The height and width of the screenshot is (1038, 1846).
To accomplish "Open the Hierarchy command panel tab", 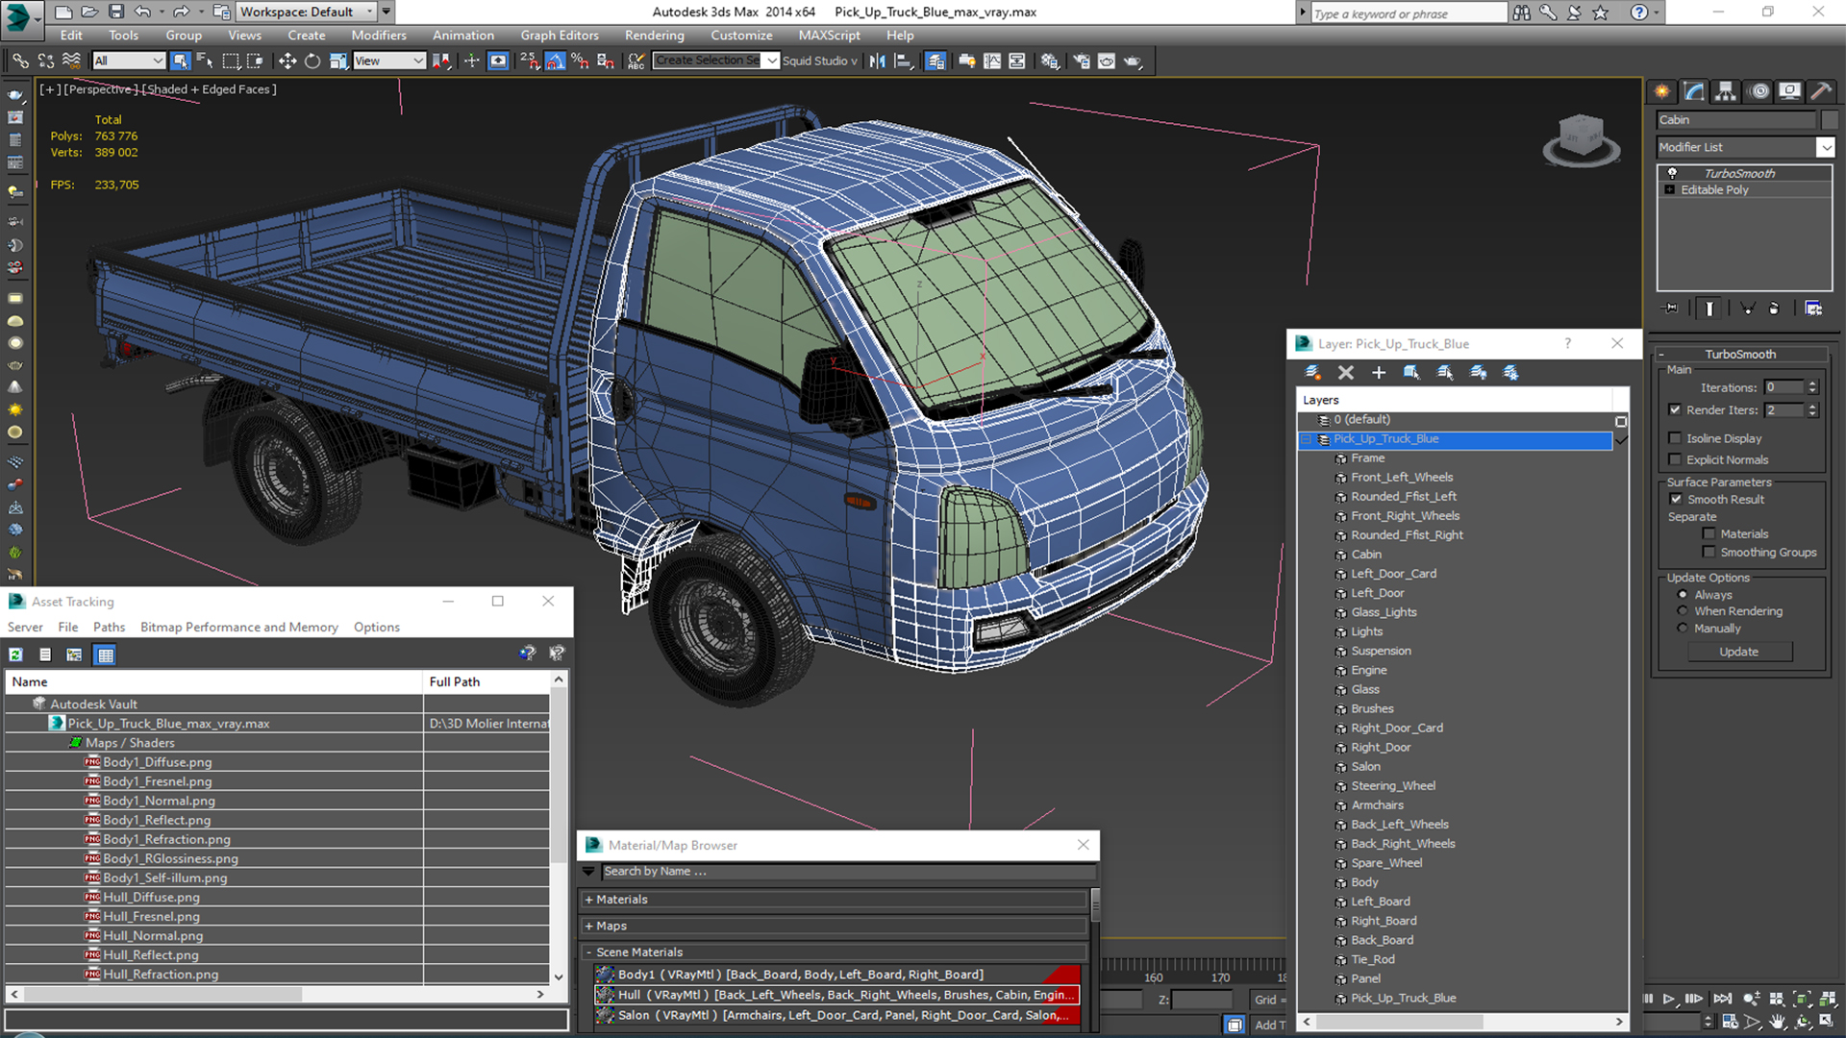I will (x=1725, y=91).
